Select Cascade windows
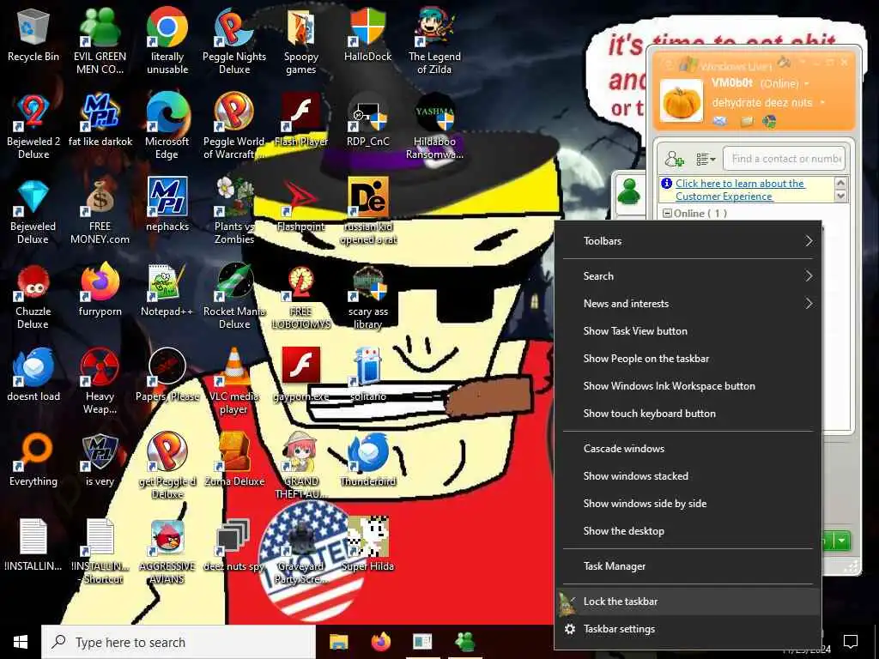Viewport: 879px width, 659px height. (x=688, y=449)
